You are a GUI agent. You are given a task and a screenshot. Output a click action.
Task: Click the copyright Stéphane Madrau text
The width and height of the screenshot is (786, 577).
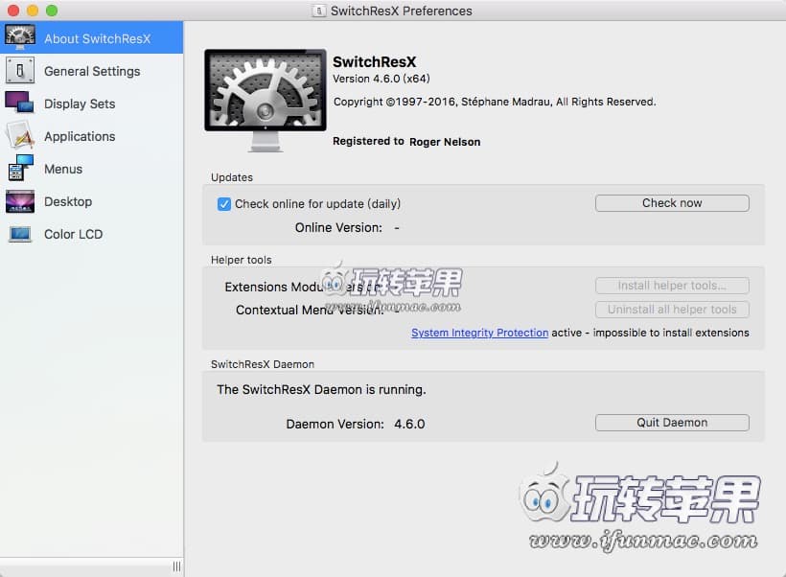pos(495,102)
